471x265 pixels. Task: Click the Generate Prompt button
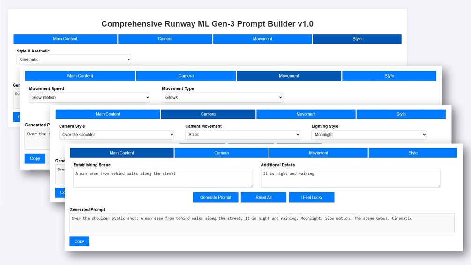click(216, 198)
